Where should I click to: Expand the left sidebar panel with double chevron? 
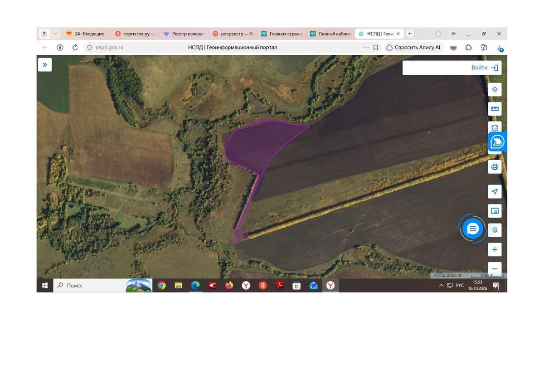[x=44, y=64]
